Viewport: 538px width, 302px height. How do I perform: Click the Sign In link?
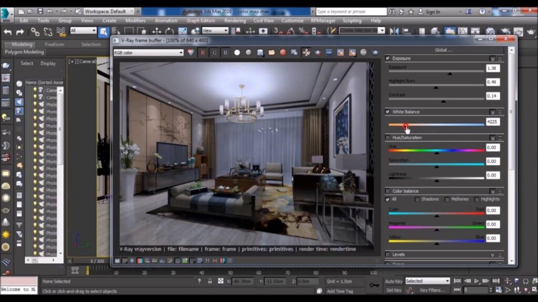(432, 12)
